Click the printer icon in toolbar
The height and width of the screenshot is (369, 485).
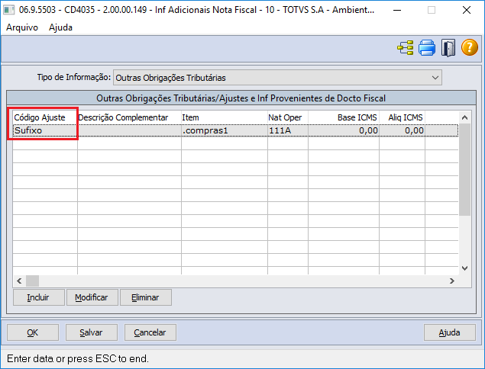[x=427, y=48]
